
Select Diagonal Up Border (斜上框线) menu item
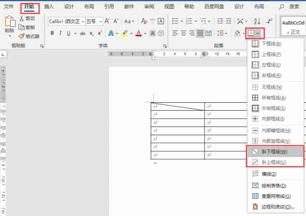[275, 162]
